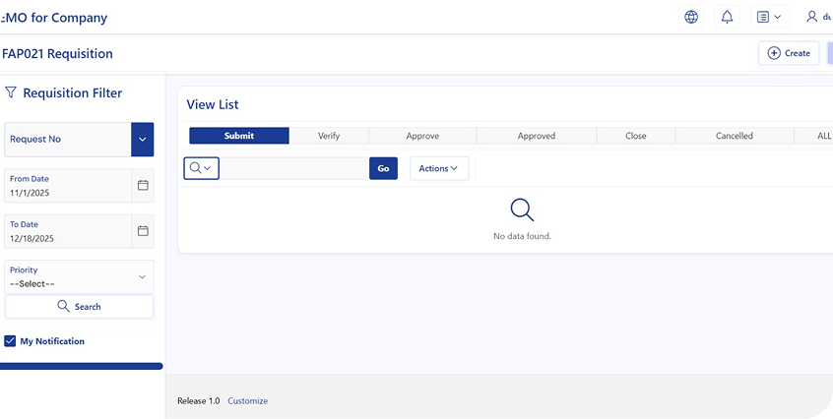Expand the Request No dropdown
Viewport: 833px width, 419px height.
click(143, 140)
